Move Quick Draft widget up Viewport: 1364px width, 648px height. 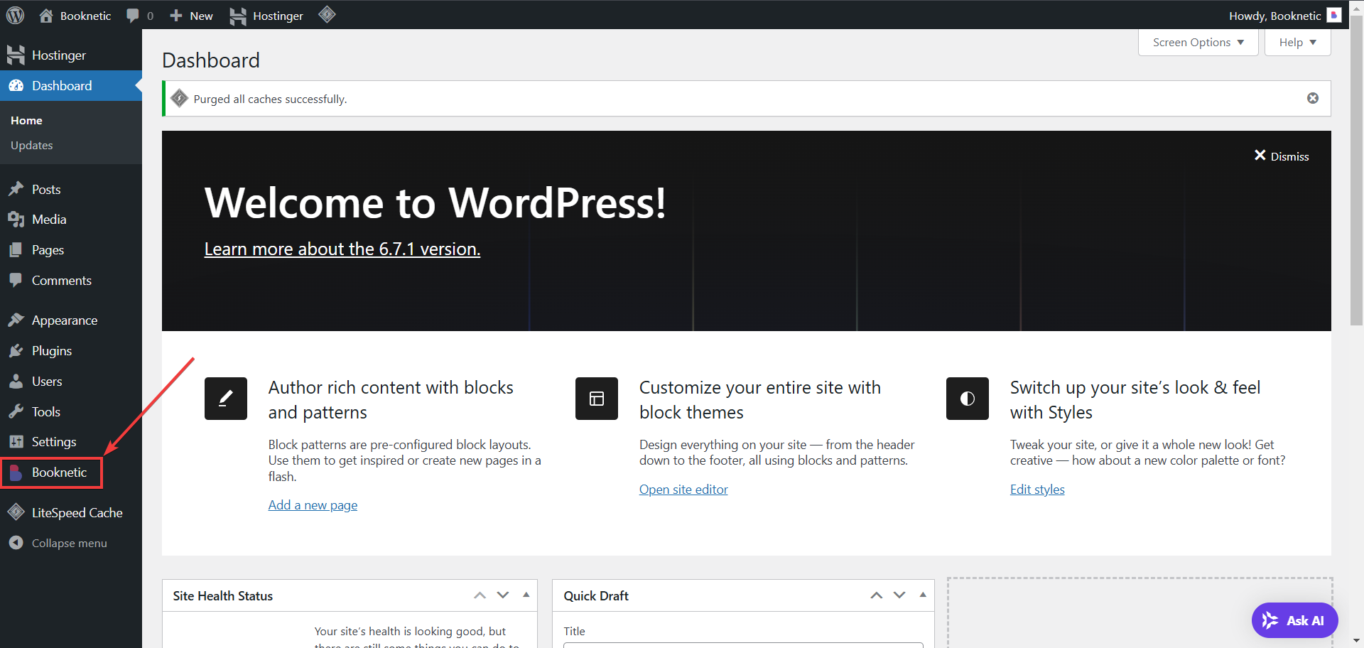[877, 595]
